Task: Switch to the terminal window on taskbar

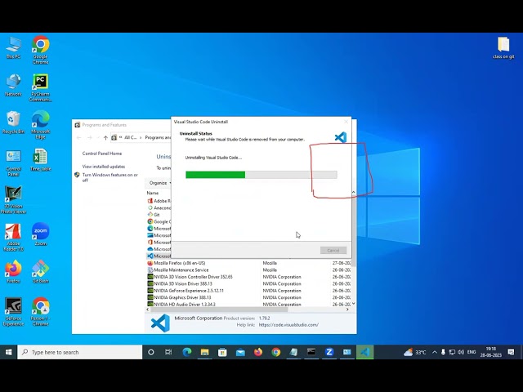Action: tap(311, 352)
